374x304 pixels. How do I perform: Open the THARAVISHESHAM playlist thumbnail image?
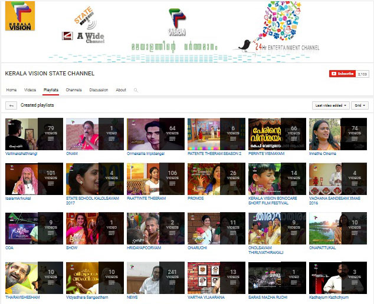point(34,278)
